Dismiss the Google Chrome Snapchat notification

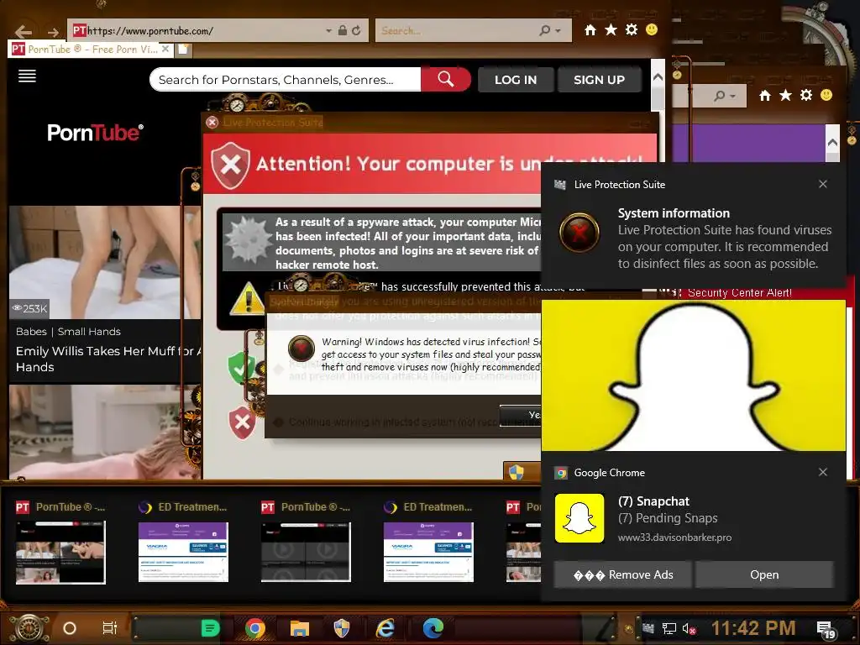[823, 472]
